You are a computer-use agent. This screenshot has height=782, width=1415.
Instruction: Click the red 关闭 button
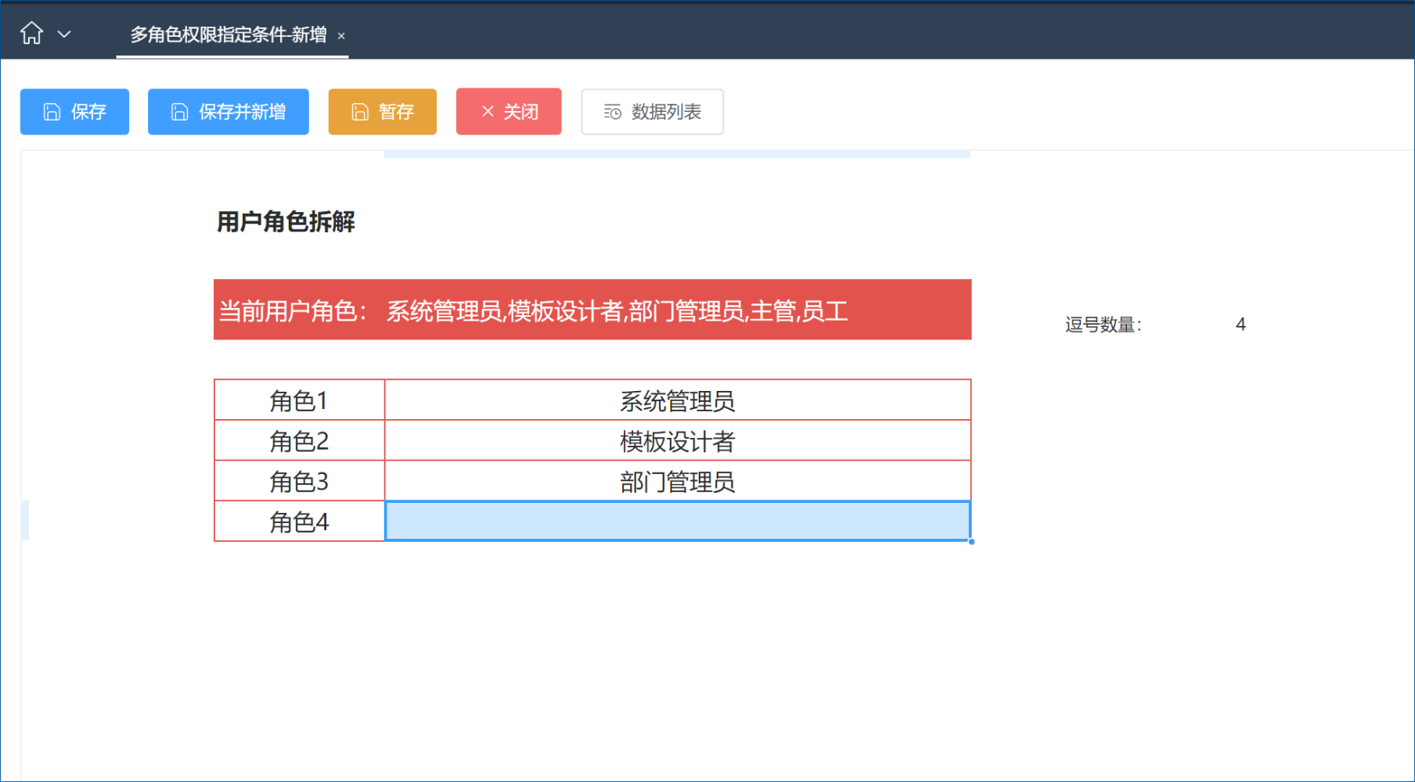point(509,112)
